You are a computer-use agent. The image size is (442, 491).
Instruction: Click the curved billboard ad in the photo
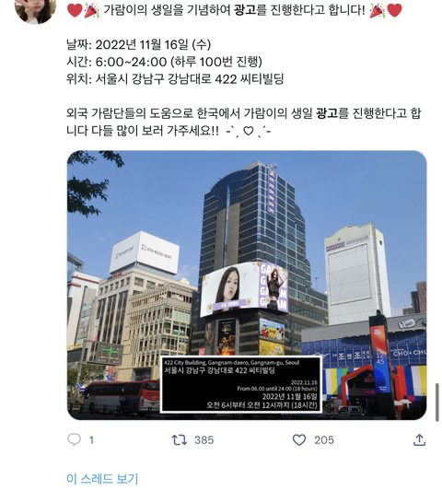click(244, 288)
